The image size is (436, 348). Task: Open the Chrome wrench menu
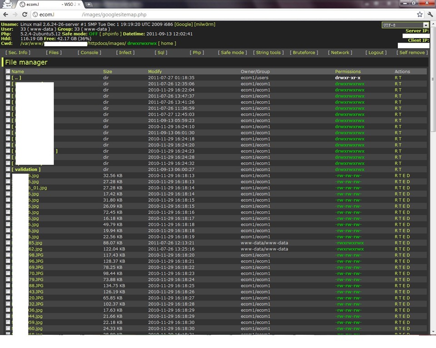[430, 14]
